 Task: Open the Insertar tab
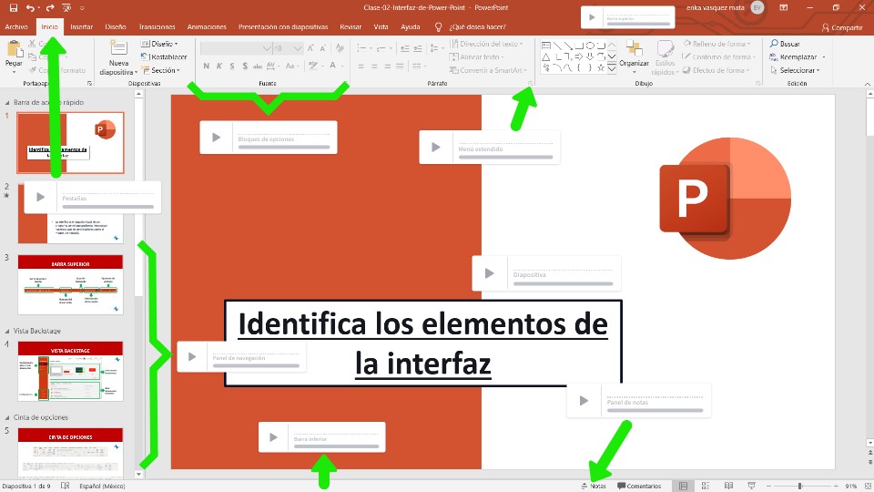pos(81,27)
